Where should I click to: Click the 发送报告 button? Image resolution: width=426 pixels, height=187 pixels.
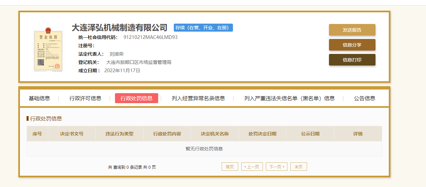[x=352, y=30]
